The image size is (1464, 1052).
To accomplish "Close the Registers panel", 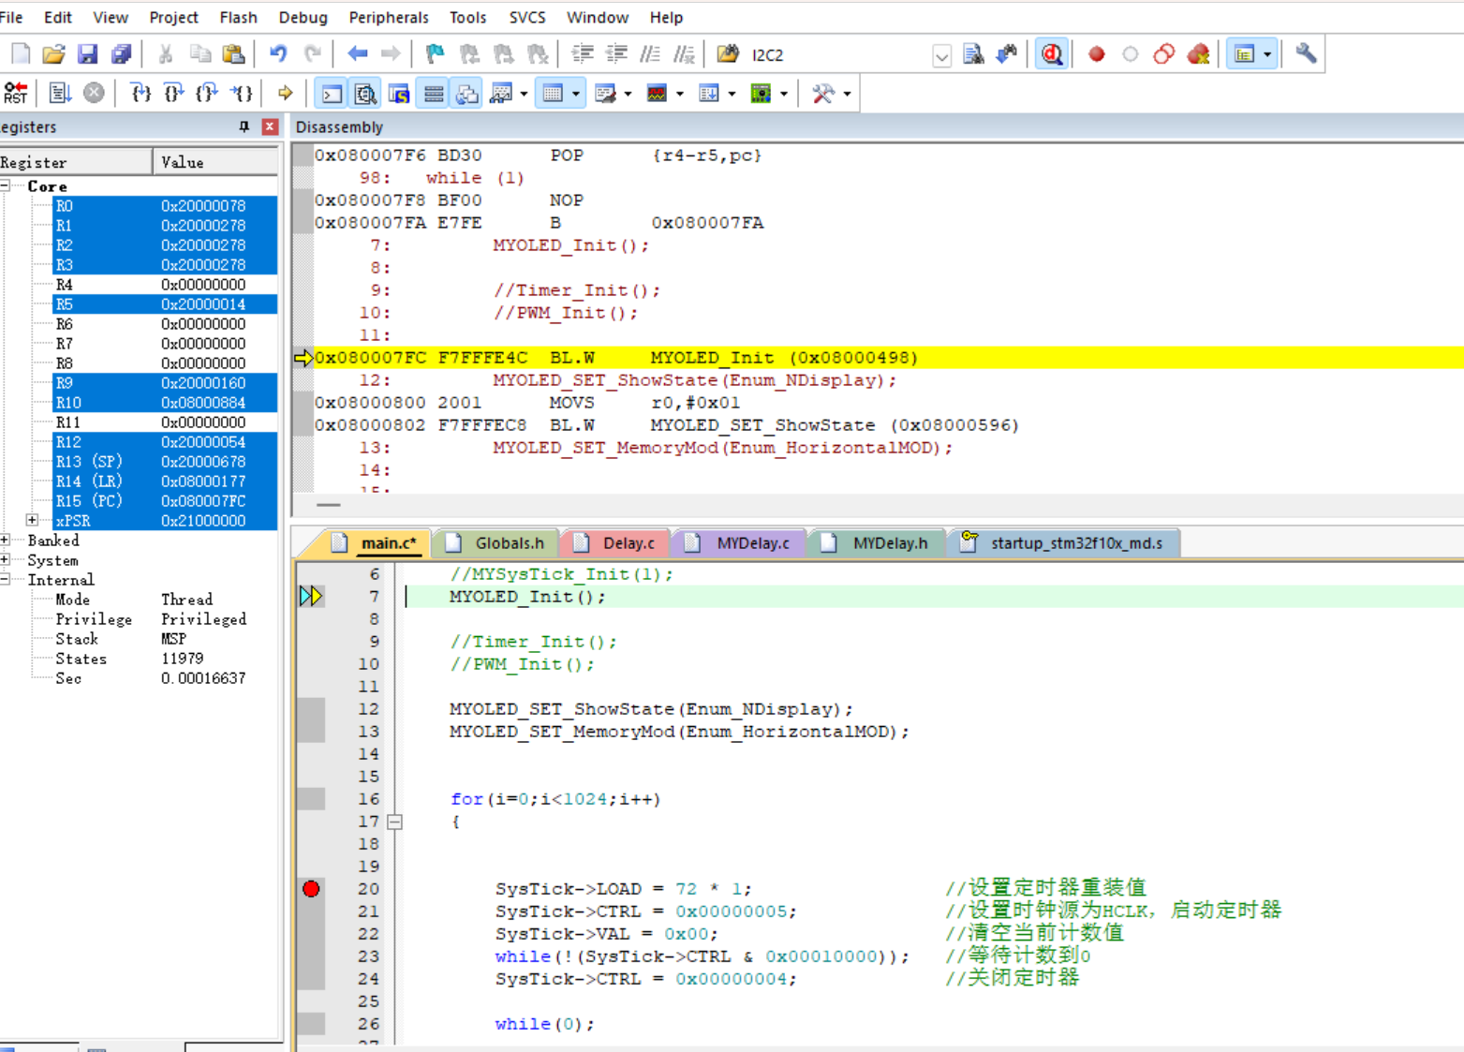I will tap(270, 126).
